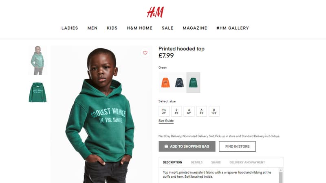
Task: Select the green hoodie color swatch
Action: click(193, 83)
